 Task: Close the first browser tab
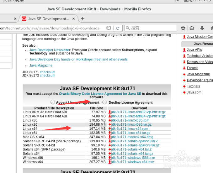(15, 18)
